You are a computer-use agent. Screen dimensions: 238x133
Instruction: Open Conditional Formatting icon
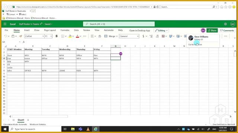coord(163,36)
